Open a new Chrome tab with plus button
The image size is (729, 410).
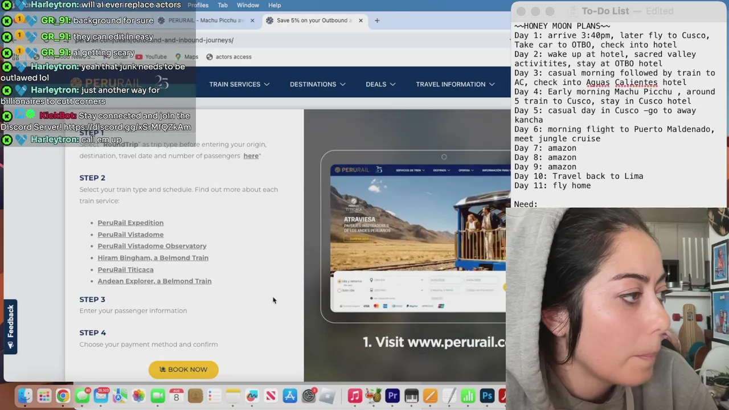(376, 20)
